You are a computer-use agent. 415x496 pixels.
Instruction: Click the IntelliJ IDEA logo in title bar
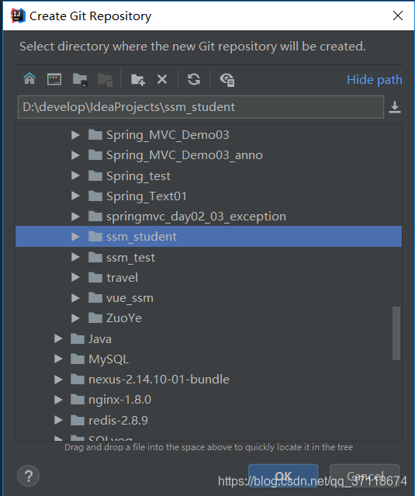point(18,16)
